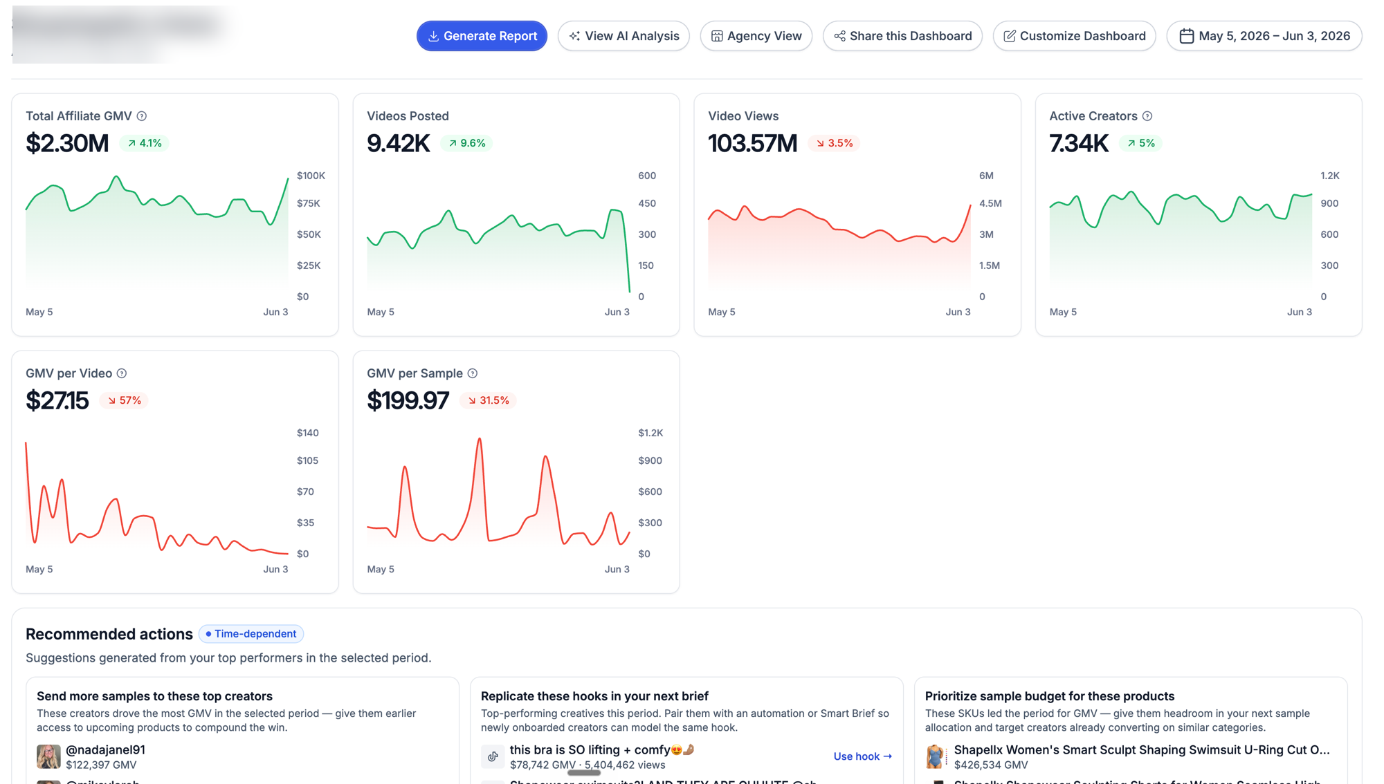Click 'Send more samples to these top creators' heading
This screenshot has width=1384, height=784.
tap(154, 696)
